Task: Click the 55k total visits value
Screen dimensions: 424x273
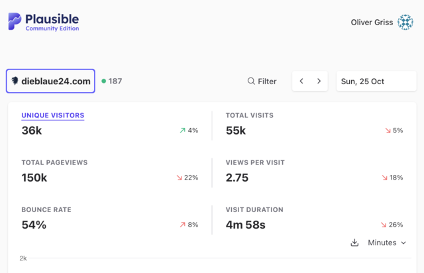Action: point(236,131)
